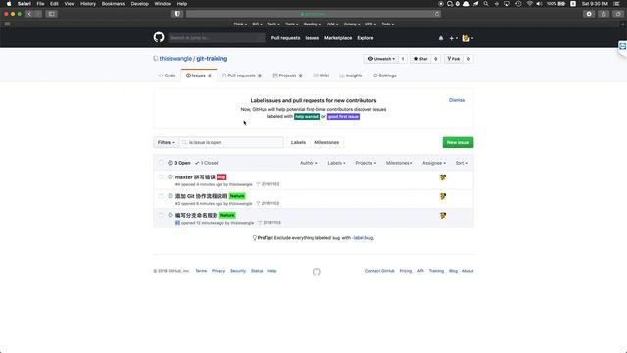Open the Notification Center list icon
Image resolution: width=627 pixels, height=353 pixels.
coord(616,4)
